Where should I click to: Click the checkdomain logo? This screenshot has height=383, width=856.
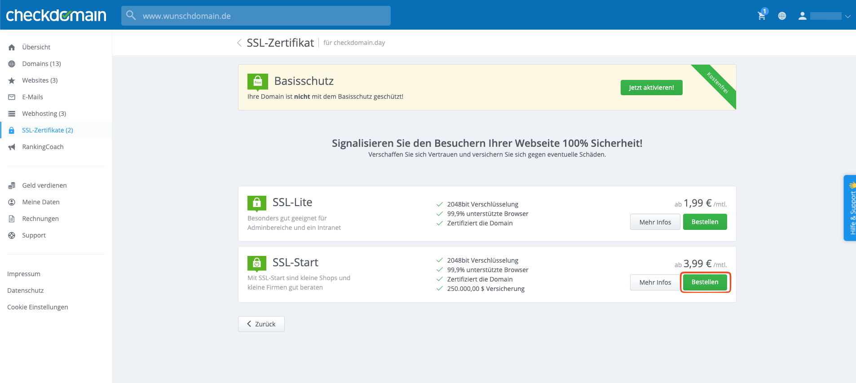[x=56, y=15]
